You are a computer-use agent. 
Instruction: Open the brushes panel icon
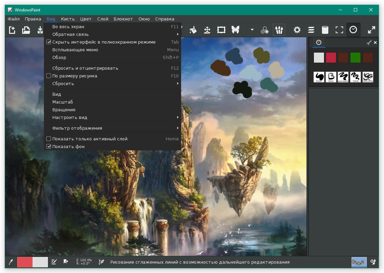(x=279, y=30)
